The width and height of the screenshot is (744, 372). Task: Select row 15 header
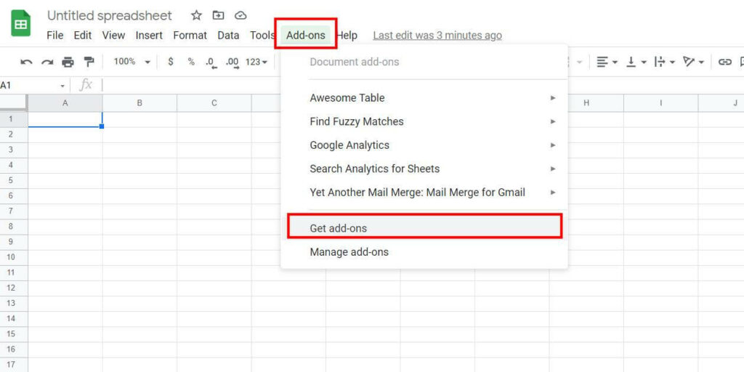coord(14,334)
